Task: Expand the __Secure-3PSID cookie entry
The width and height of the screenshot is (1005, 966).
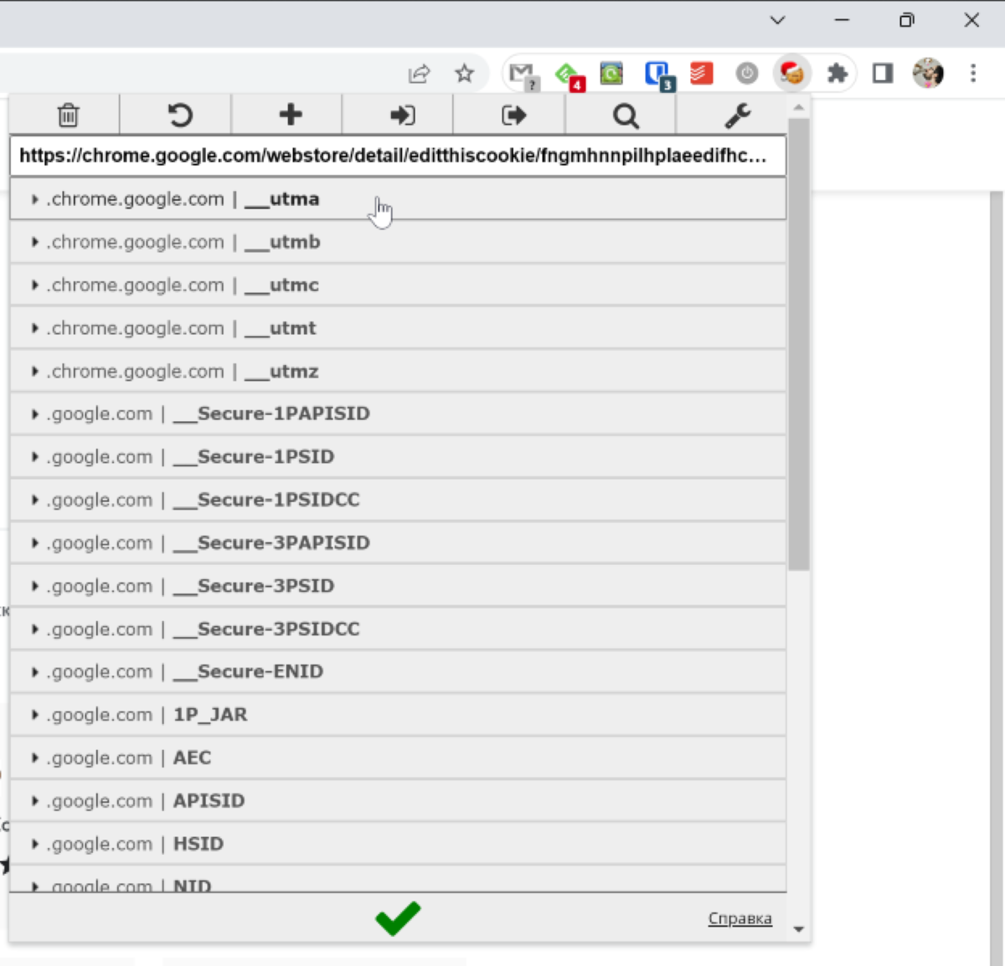Action: (398, 586)
